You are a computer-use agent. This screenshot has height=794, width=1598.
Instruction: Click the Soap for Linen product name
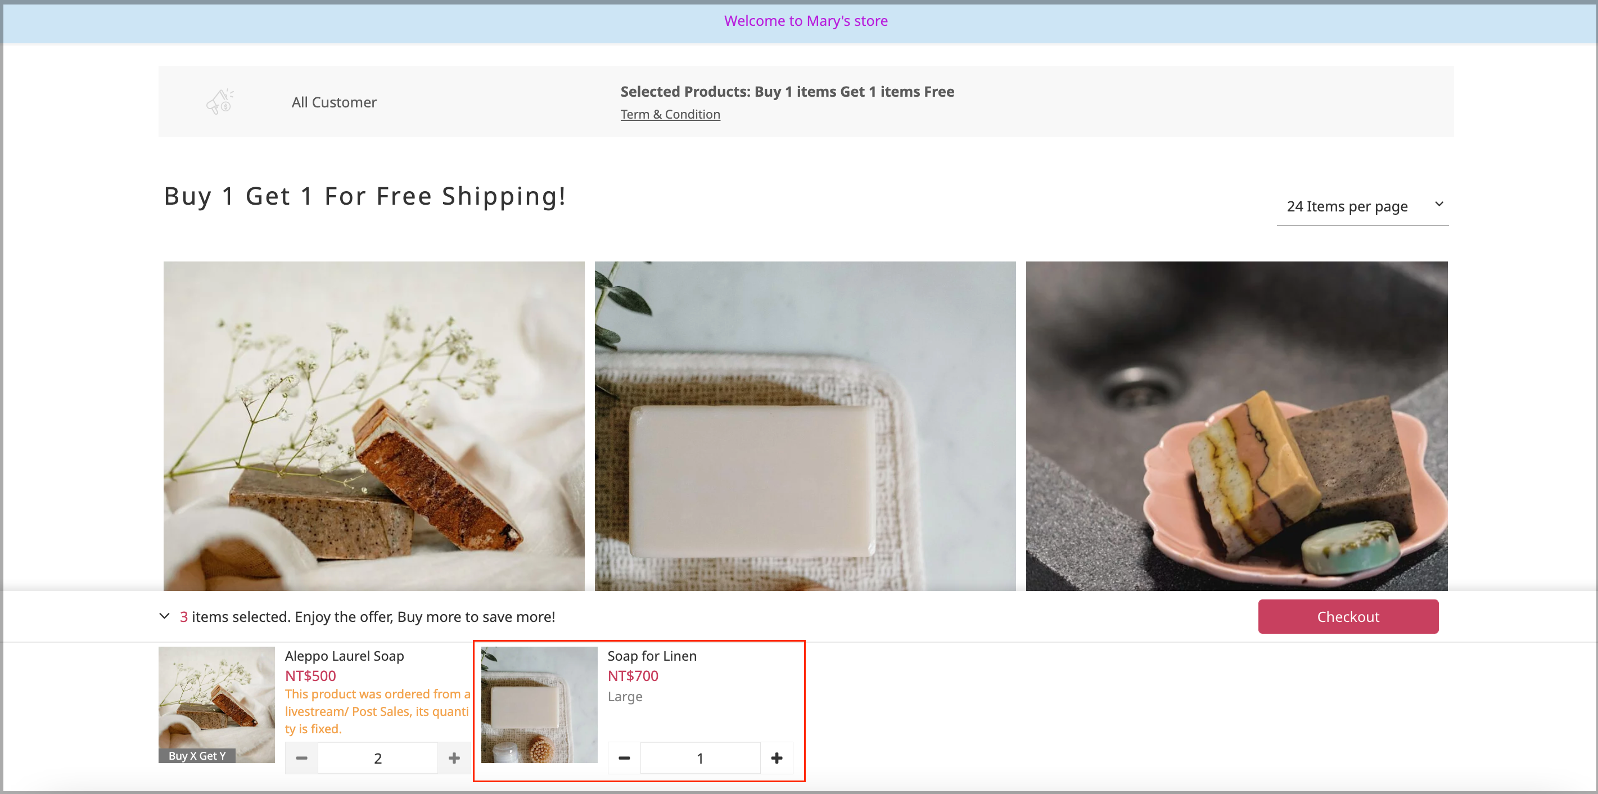point(651,656)
